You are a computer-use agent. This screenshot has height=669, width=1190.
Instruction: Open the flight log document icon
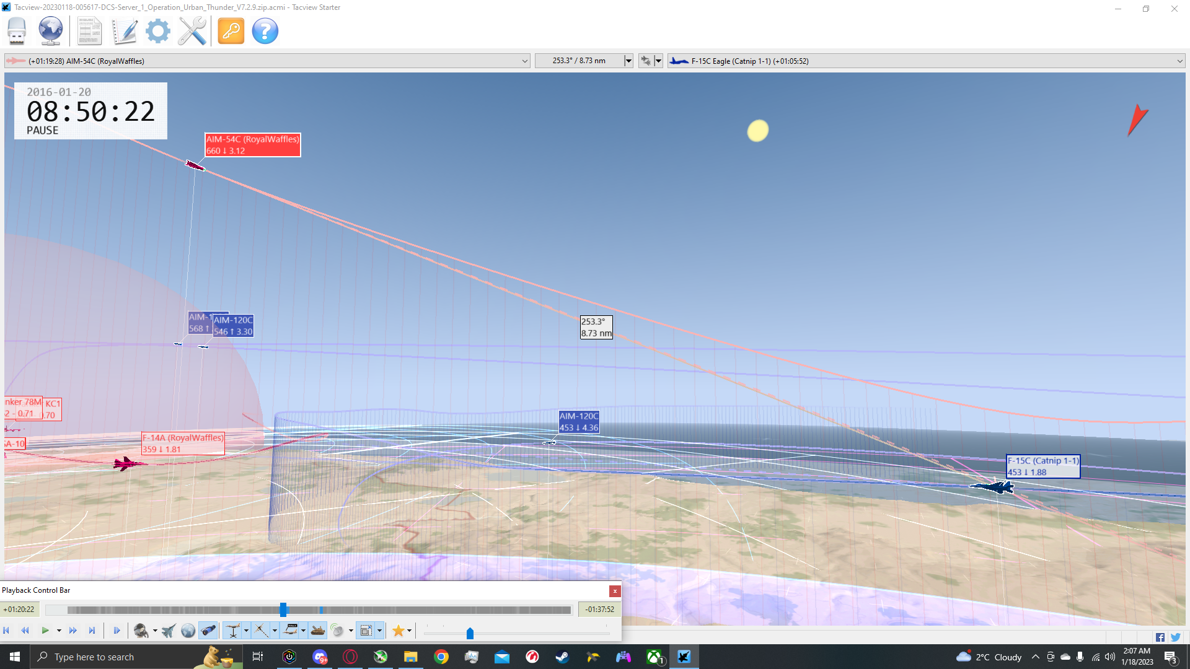[x=89, y=31]
